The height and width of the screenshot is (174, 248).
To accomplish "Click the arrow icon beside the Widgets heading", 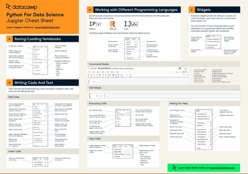I will (192, 10).
